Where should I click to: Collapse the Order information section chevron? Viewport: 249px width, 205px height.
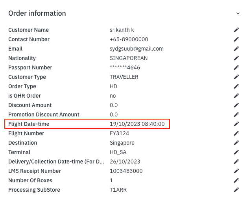pos(238,13)
